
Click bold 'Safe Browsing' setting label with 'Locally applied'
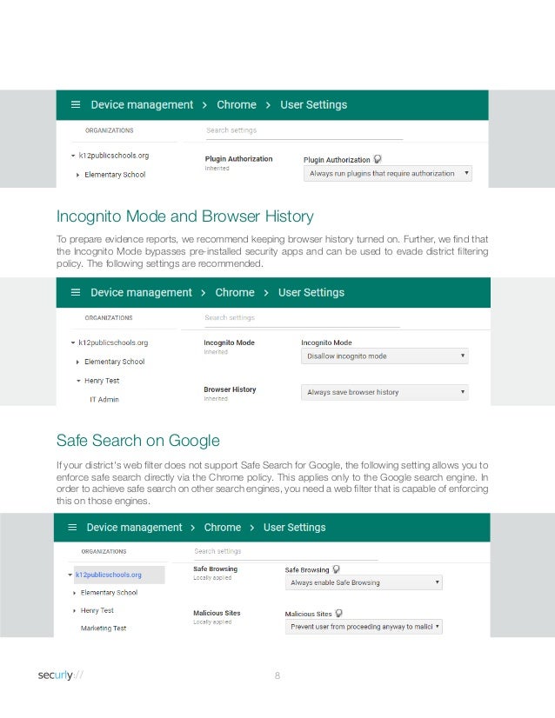click(216, 568)
